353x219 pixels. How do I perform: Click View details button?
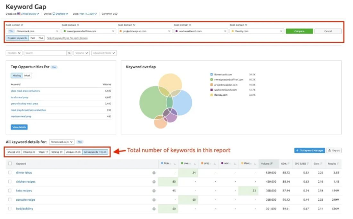(x=19, y=127)
